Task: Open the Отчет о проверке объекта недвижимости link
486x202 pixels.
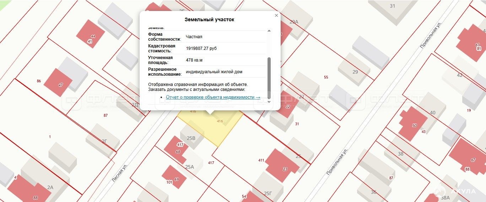Action: point(213,97)
